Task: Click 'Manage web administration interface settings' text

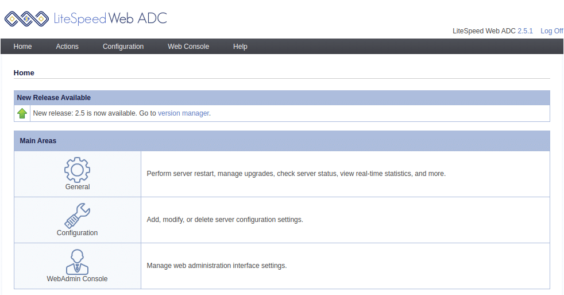Action: pos(217,266)
